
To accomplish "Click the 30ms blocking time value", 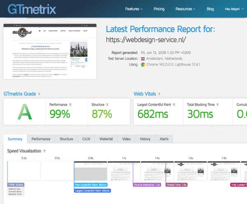I will (200, 114).
